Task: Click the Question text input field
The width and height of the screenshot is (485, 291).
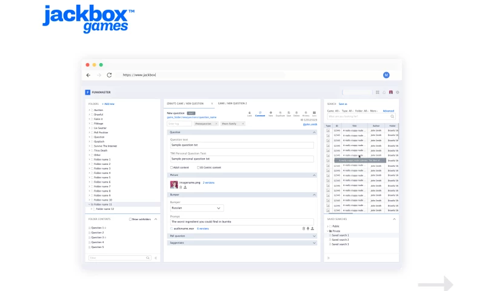Action: [242, 145]
